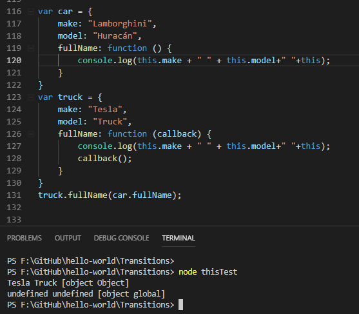
Task: Click console on line 127
Action: 95,146
